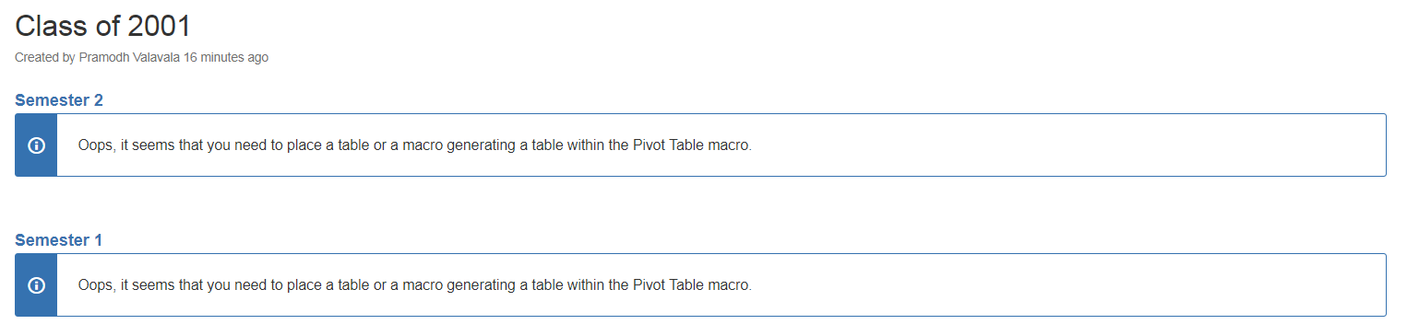Click the Semester 1 Pivot Table error message
Viewport: 1407px width, 336px height.
(x=415, y=285)
